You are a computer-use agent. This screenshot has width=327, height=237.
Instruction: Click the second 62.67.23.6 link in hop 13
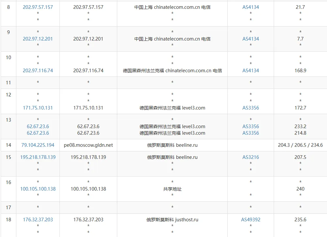(x=38, y=133)
